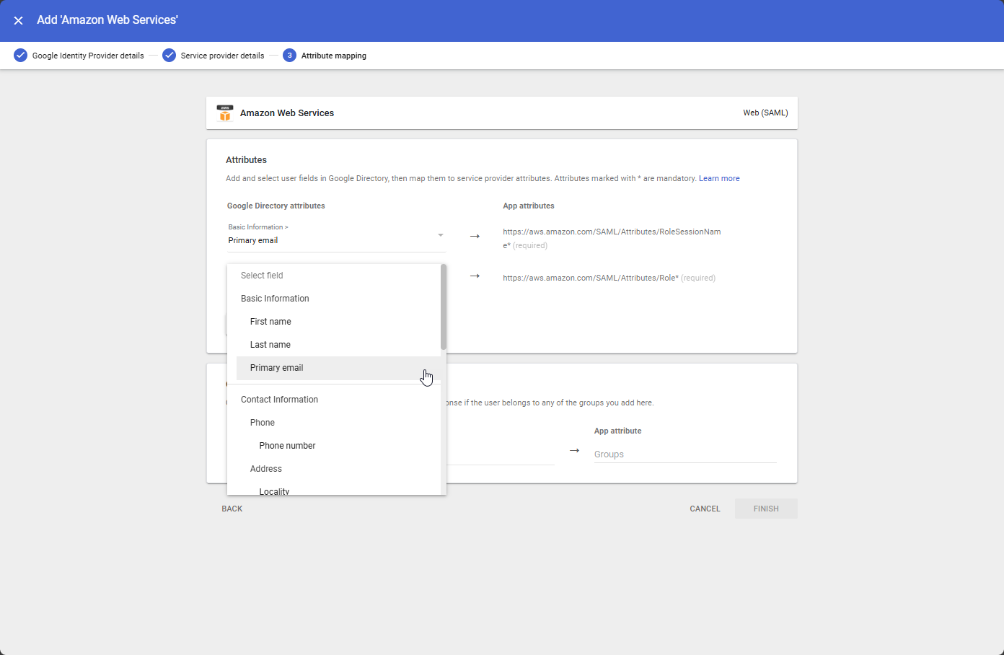The width and height of the screenshot is (1004, 655).
Task: Pick Last name from the list
Action: click(334, 345)
